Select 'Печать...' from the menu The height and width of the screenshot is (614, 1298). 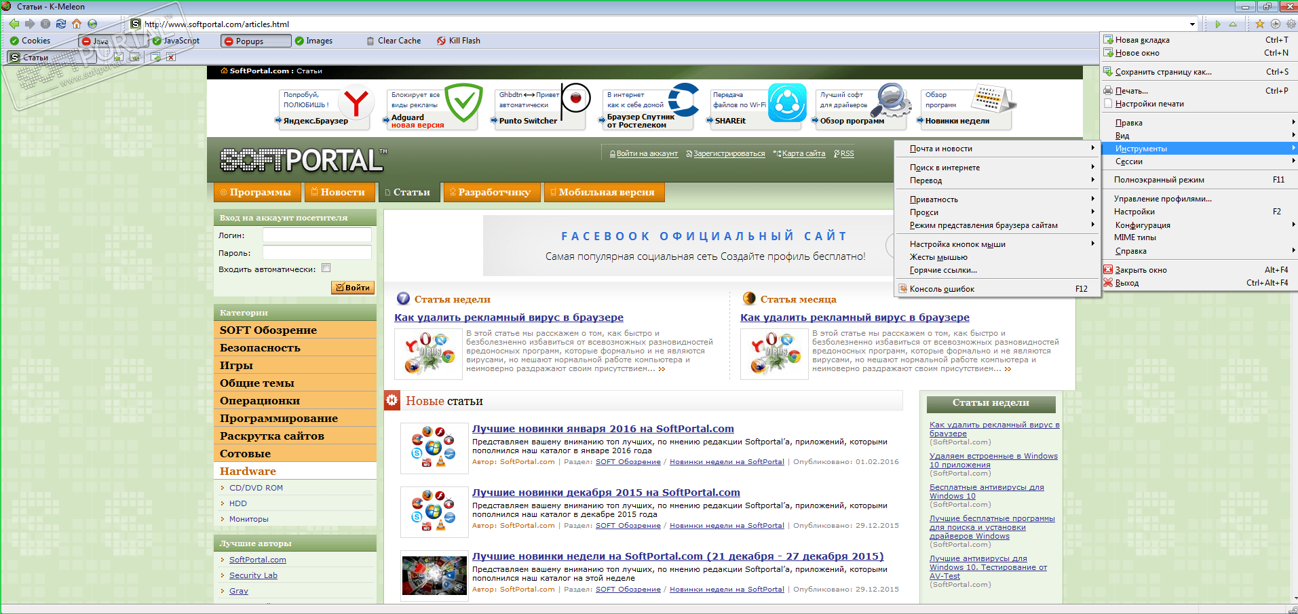tap(1199, 91)
